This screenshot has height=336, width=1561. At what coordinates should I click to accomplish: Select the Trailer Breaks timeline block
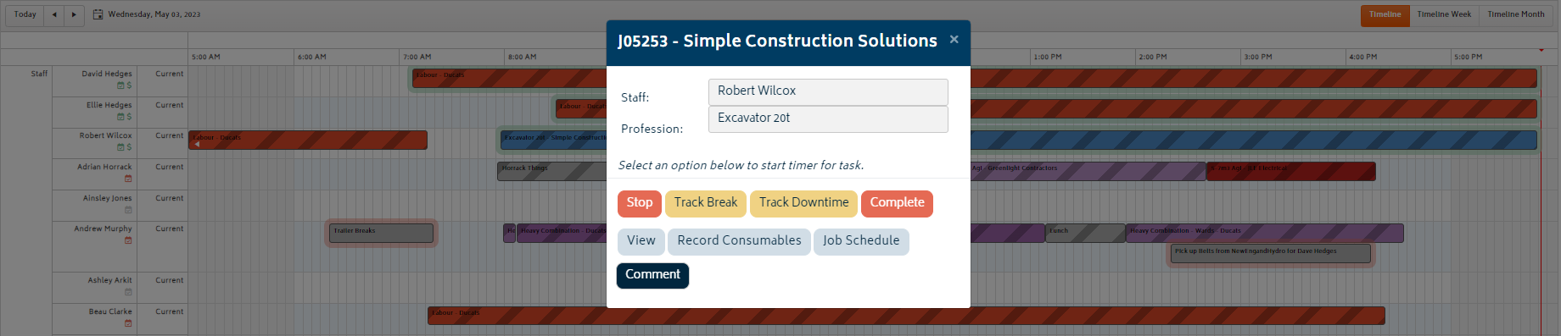pyautogui.click(x=382, y=232)
